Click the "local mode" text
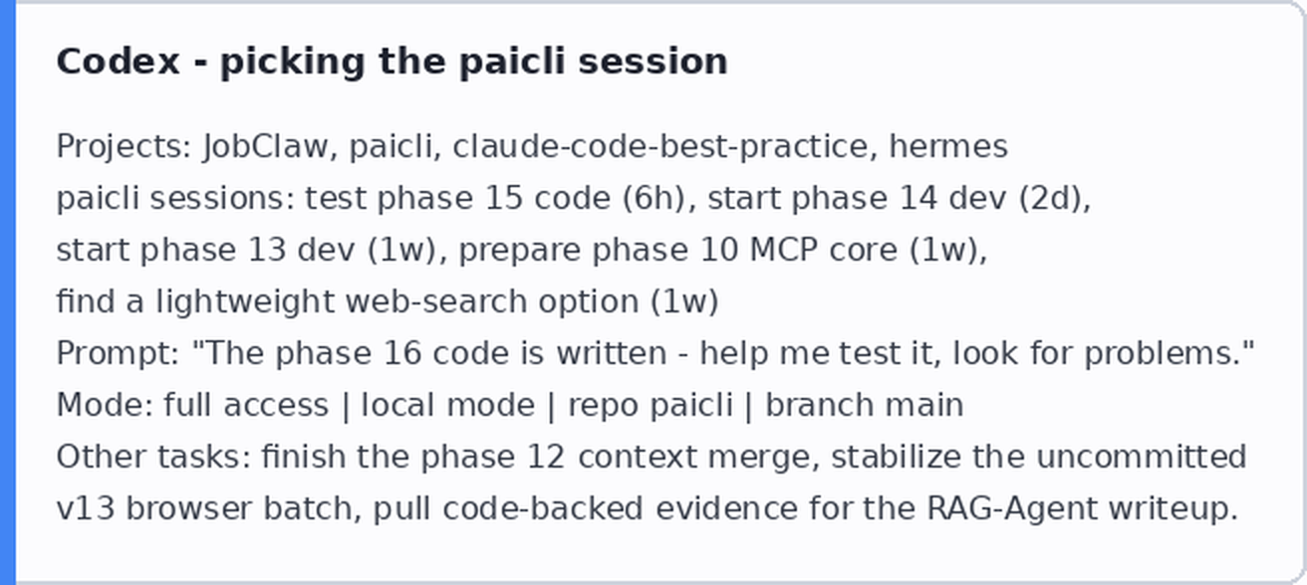The width and height of the screenshot is (1307, 585). tap(447, 405)
